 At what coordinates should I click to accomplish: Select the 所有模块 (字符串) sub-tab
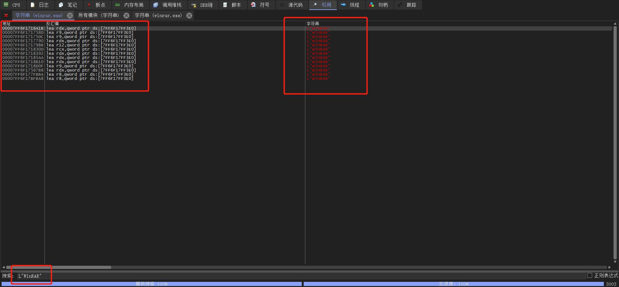99,15
